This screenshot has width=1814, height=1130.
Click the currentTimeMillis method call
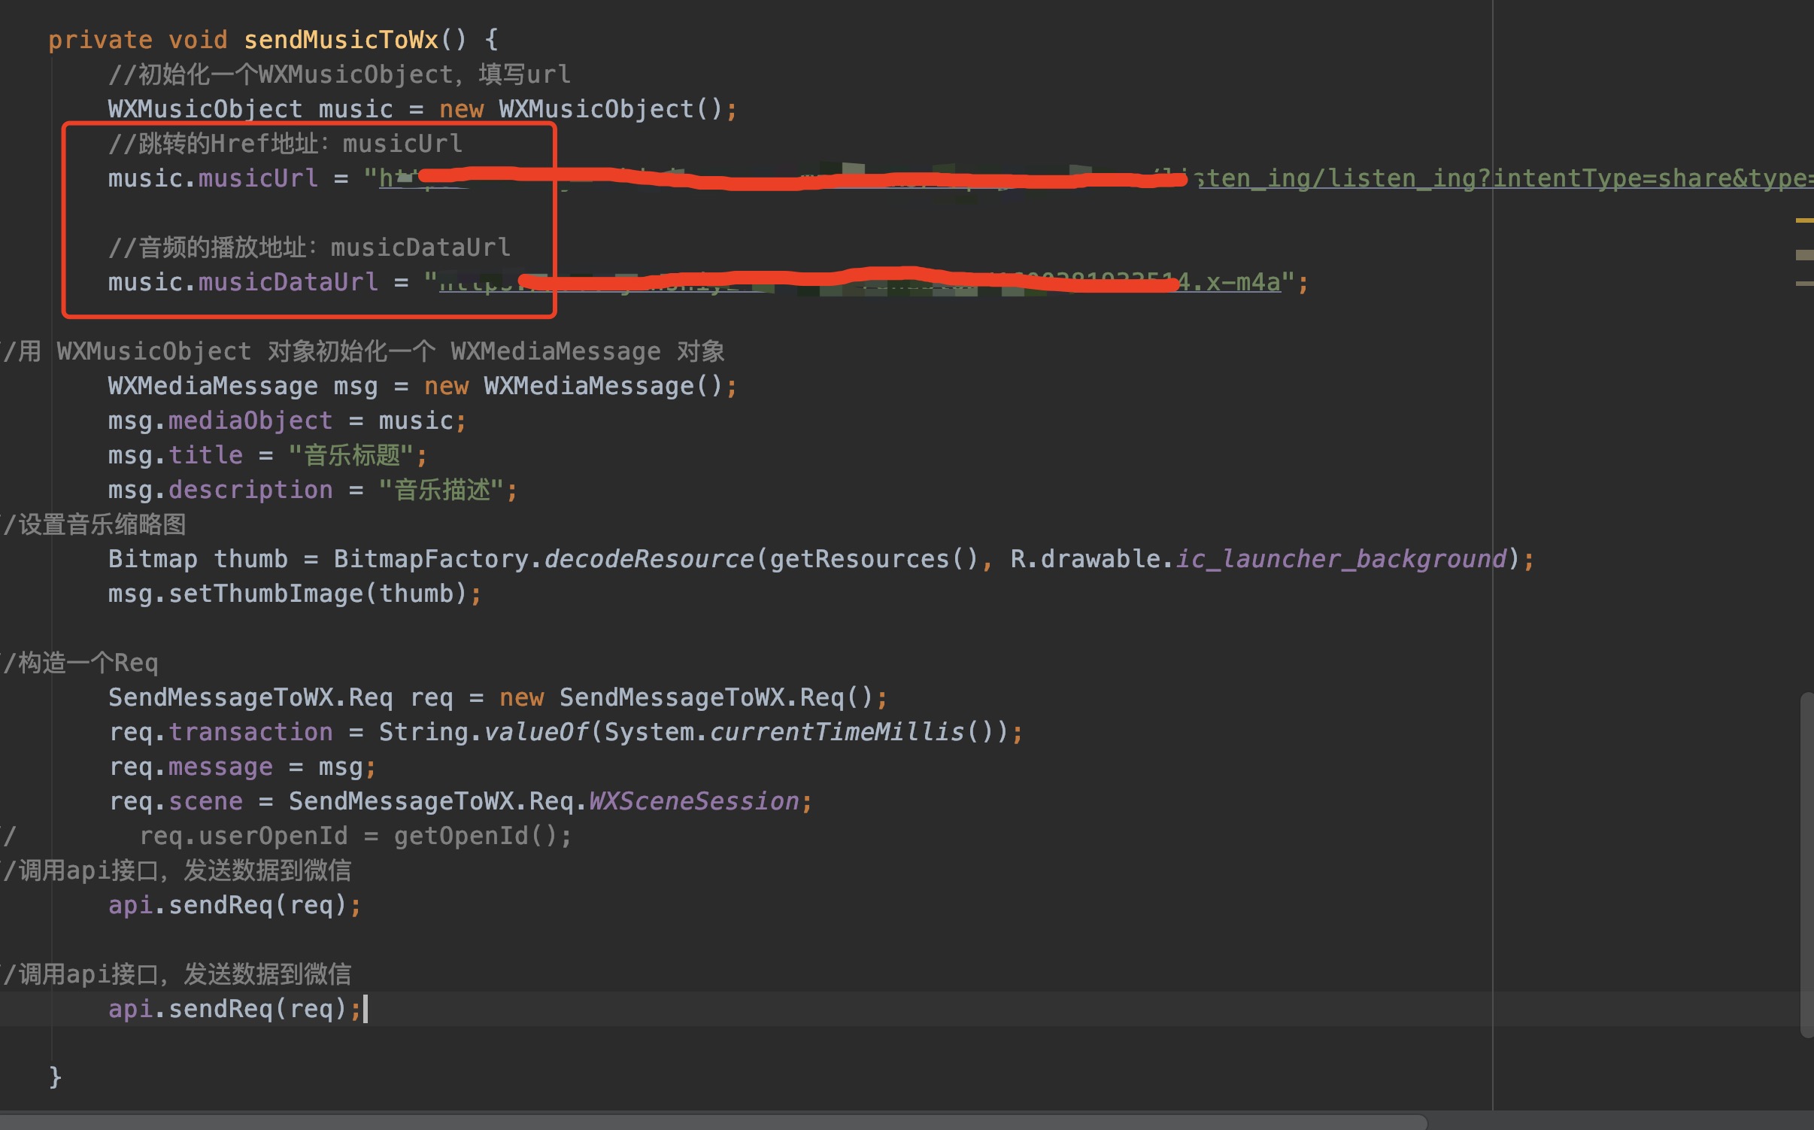pyautogui.click(x=836, y=732)
